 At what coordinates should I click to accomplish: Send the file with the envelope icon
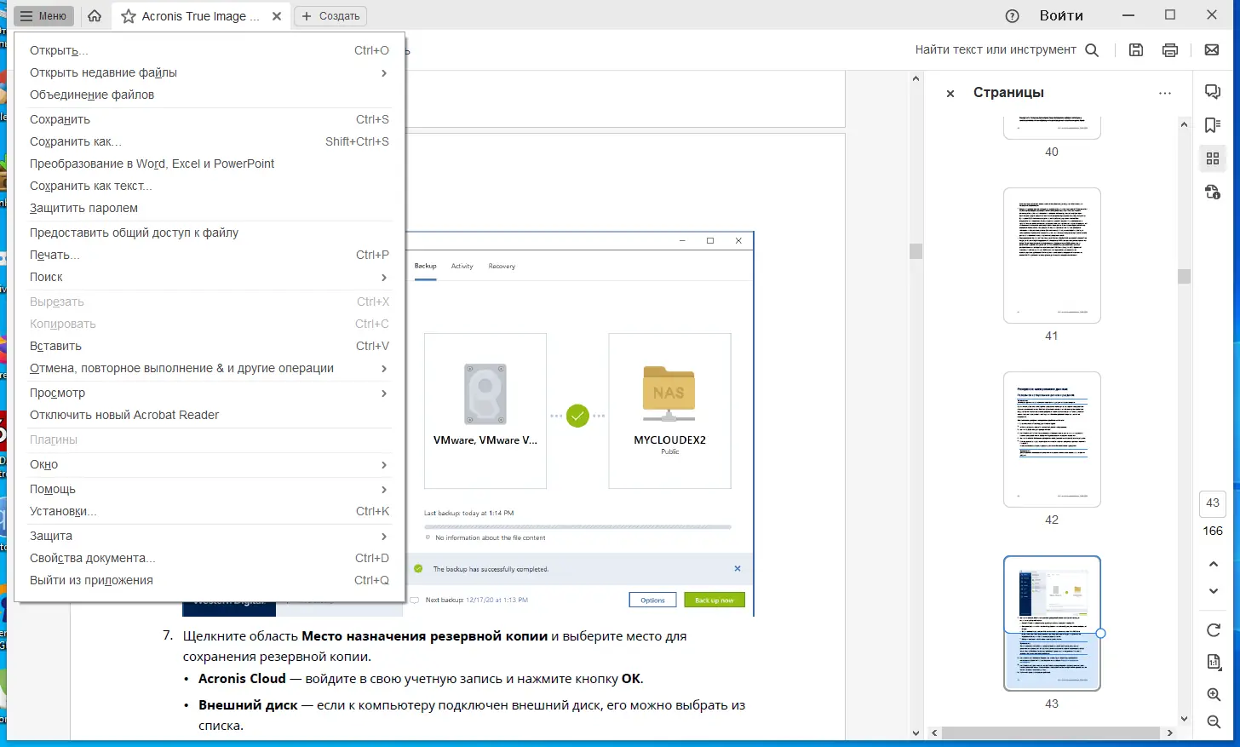coord(1212,50)
